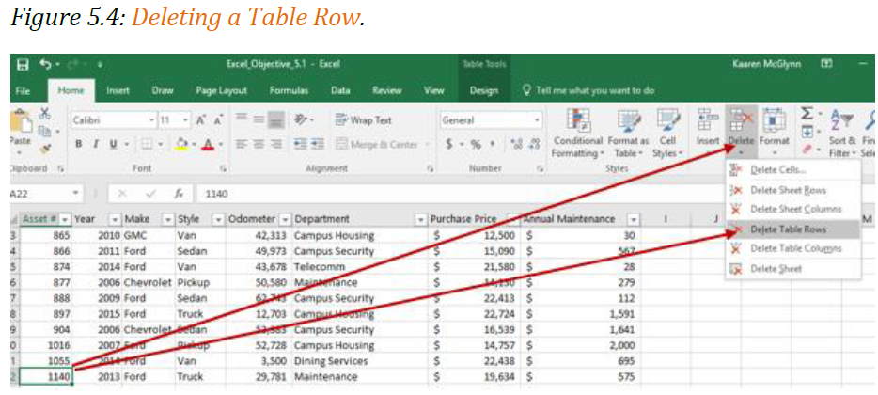The width and height of the screenshot is (878, 395).
Task: Open the Odometer column filter dropdown
Action: coord(285,219)
